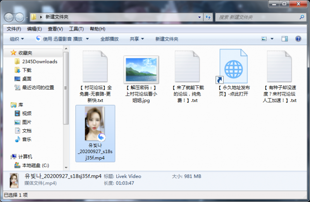Click the mp4 file name label in details pane

tap(63, 176)
